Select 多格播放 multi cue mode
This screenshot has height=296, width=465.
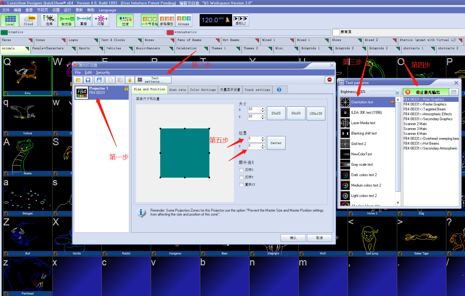[x=167, y=20]
